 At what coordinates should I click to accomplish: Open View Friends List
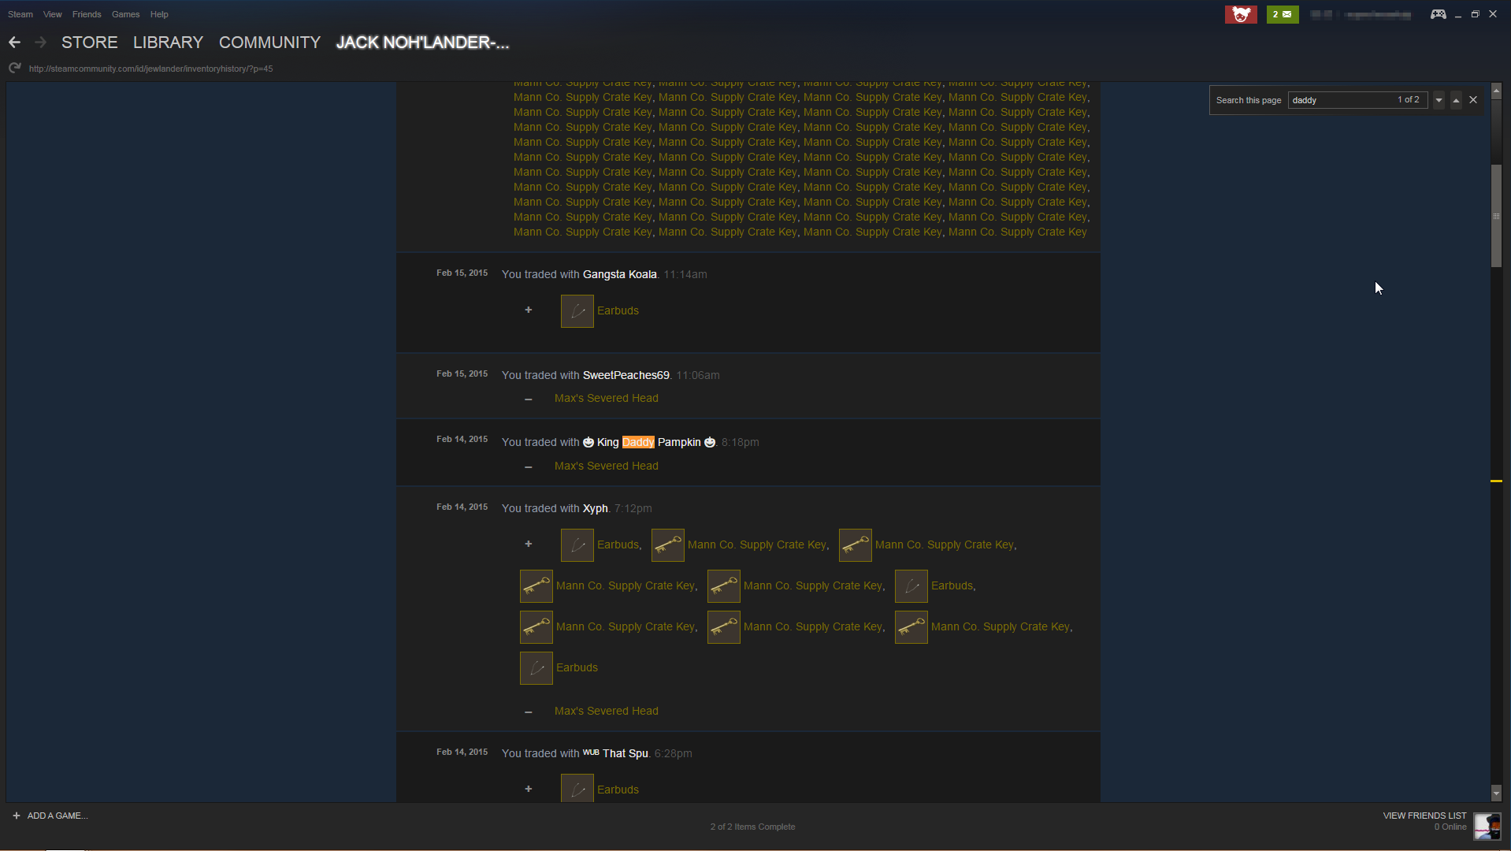coord(1424,816)
